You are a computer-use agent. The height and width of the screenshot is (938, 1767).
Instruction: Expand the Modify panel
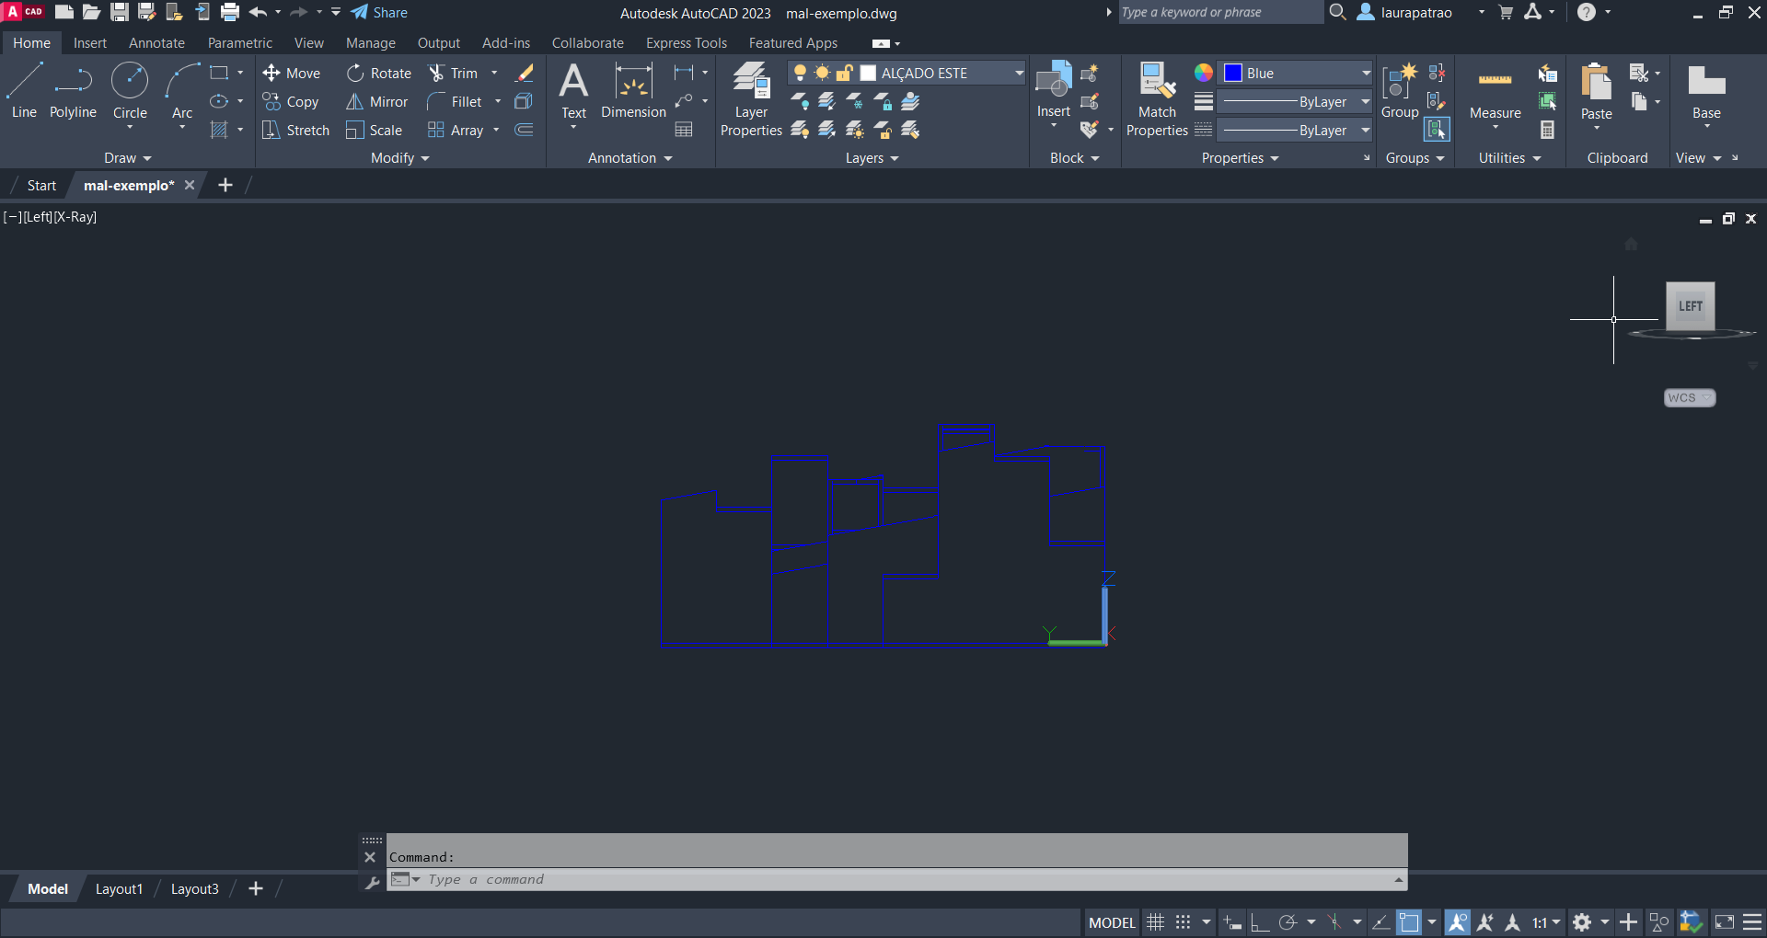tap(399, 158)
